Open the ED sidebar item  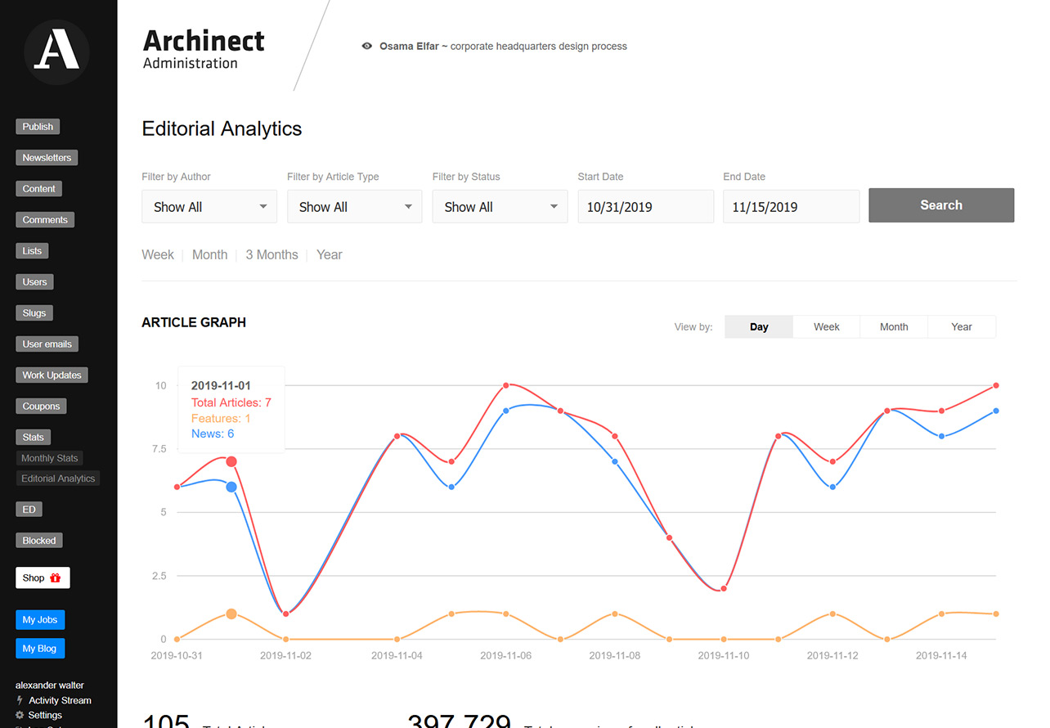coord(29,510)
